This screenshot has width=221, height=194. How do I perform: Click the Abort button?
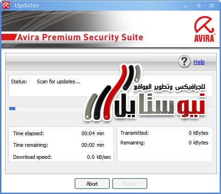coord(92,184)
